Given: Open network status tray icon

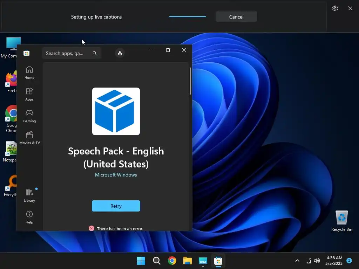Looking at the screenshot, I should point(308,261).
